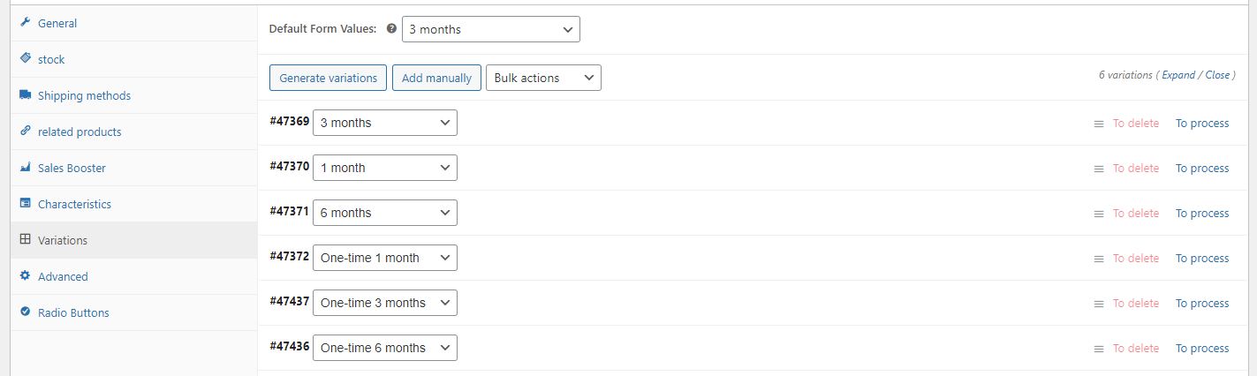Click the tag icon next to stock

pos(25,59)
